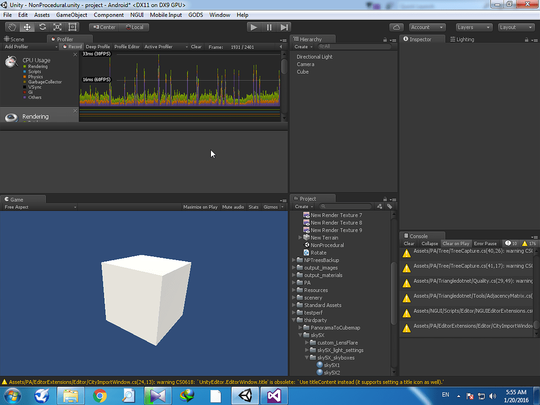Open the GameObject menu
The height and width of the screenshot is (405, 540).
(x=72, y=15)
